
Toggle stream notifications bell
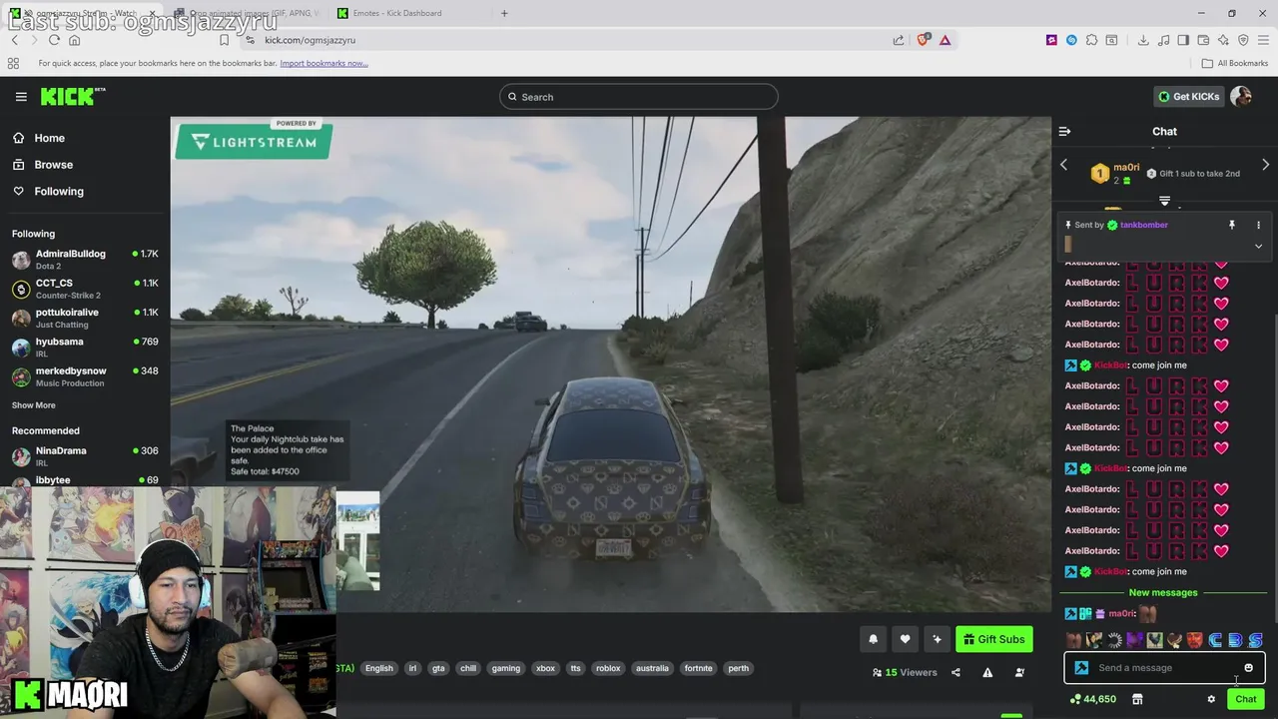tap(873, 639)
